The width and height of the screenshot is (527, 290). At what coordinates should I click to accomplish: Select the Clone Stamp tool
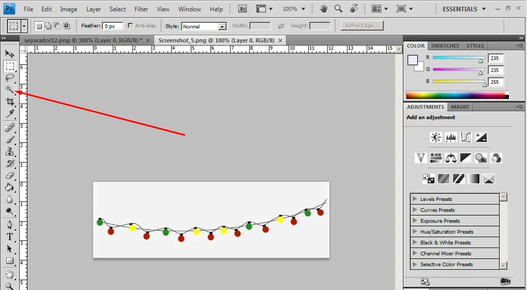coord(9,151)
